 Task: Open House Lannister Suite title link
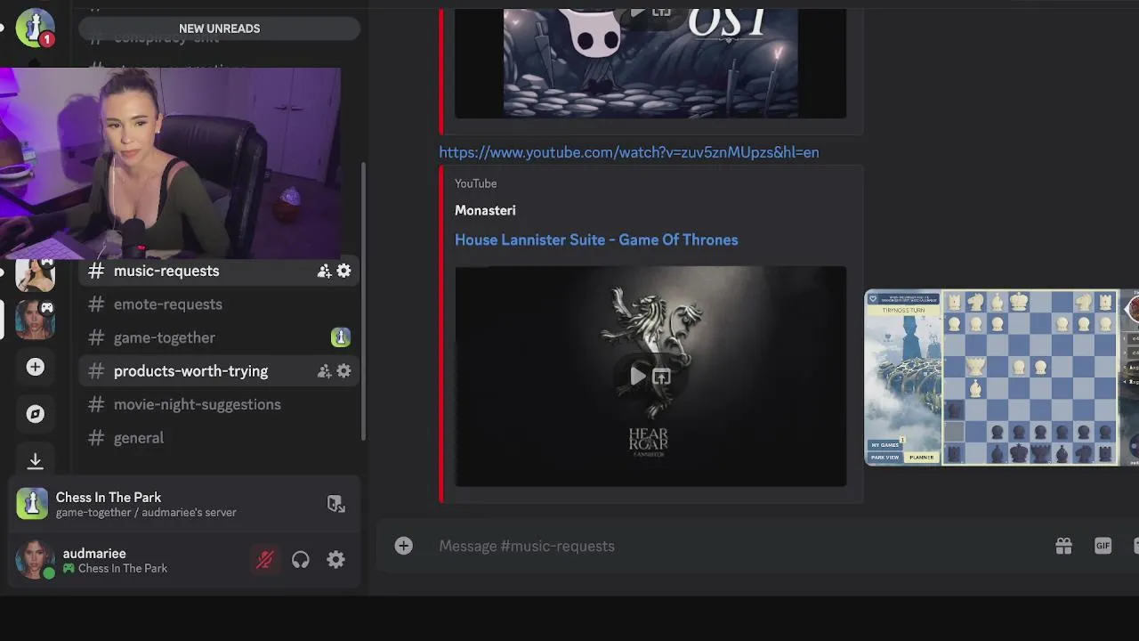tap(596, 239)
